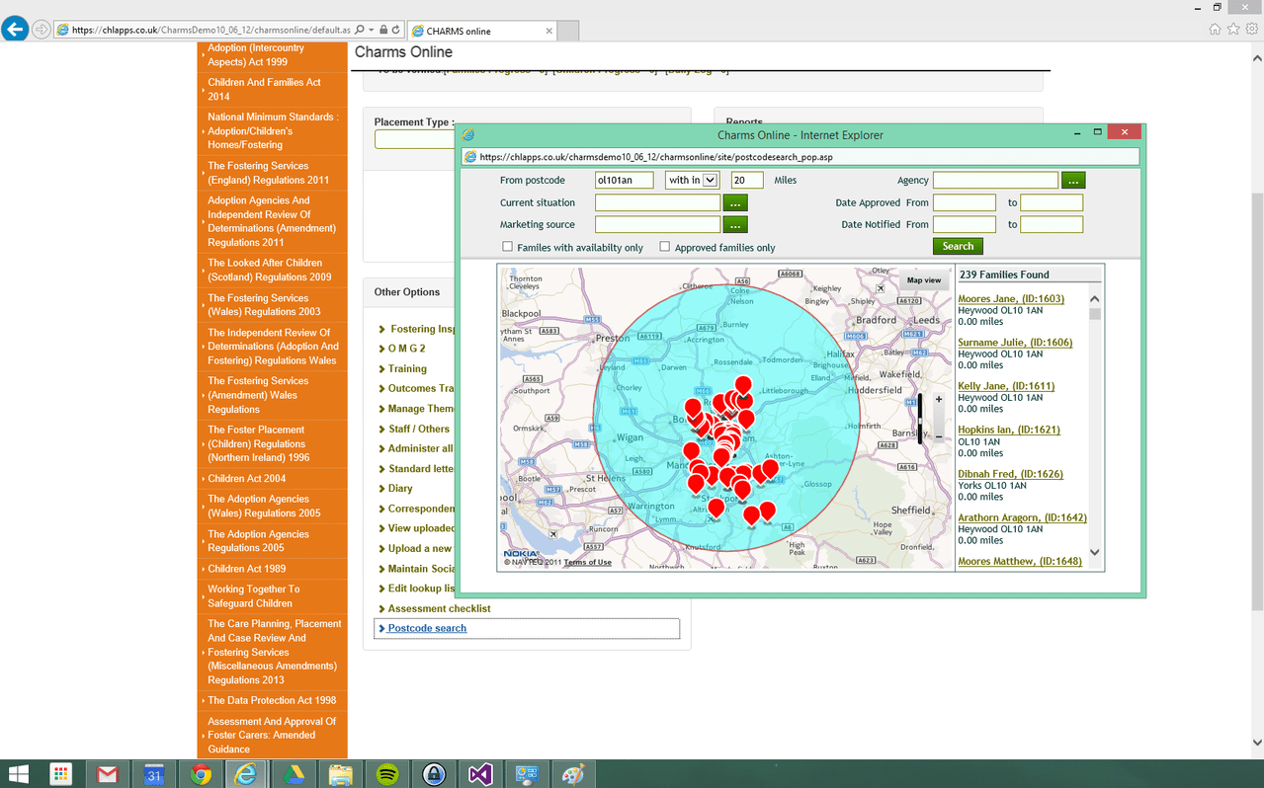Expand Training option

tap(407, 368)
